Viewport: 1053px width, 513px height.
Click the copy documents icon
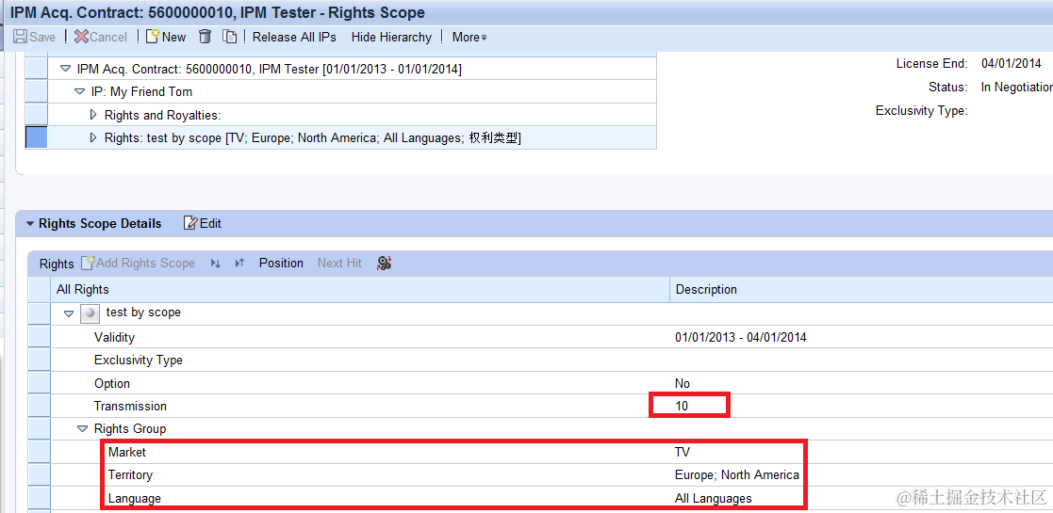point(230,37)
